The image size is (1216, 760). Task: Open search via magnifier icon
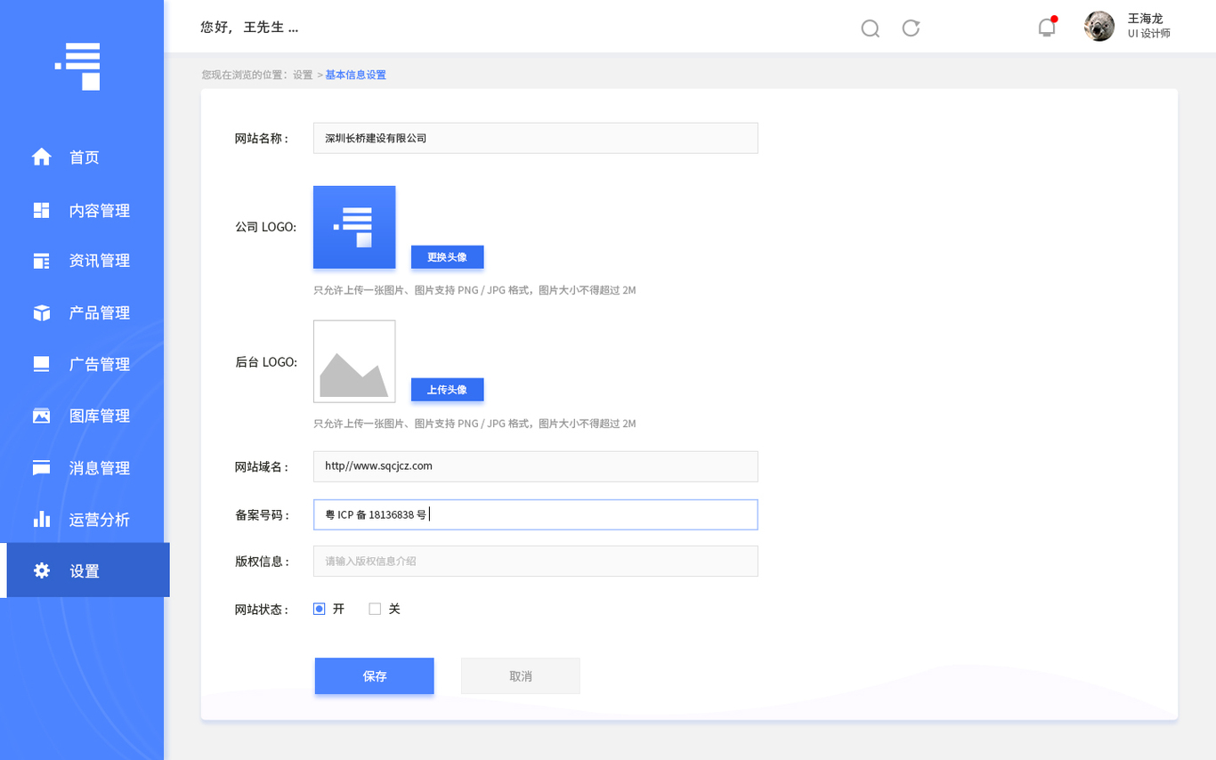[x=871, y=28]
